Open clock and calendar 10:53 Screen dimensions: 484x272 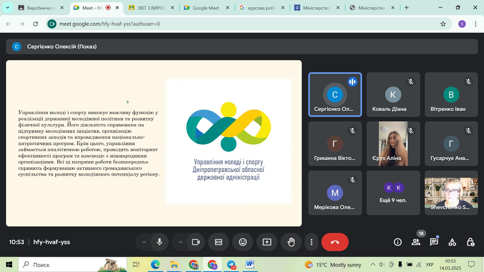[450, 265]
